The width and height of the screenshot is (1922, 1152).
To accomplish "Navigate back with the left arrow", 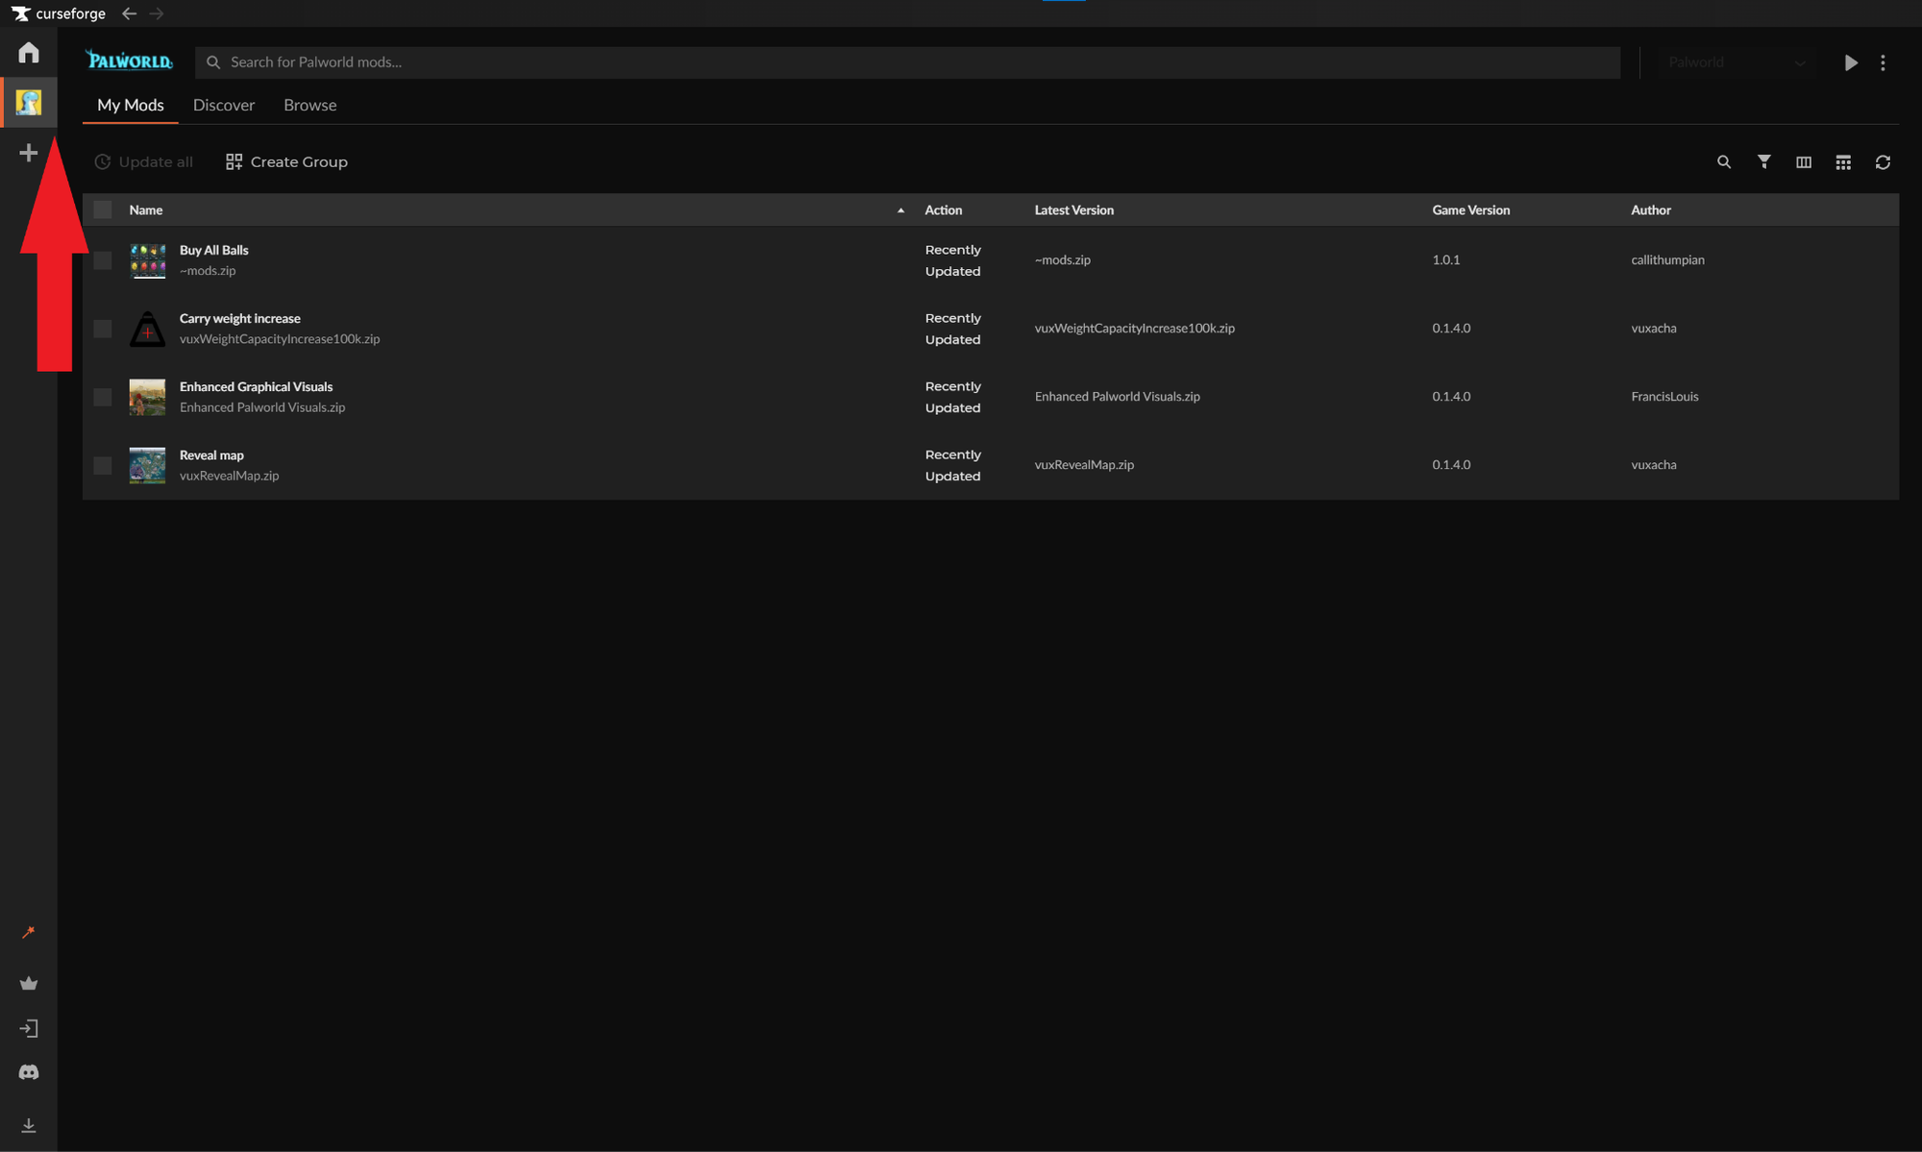I will (x=129, y=13).
